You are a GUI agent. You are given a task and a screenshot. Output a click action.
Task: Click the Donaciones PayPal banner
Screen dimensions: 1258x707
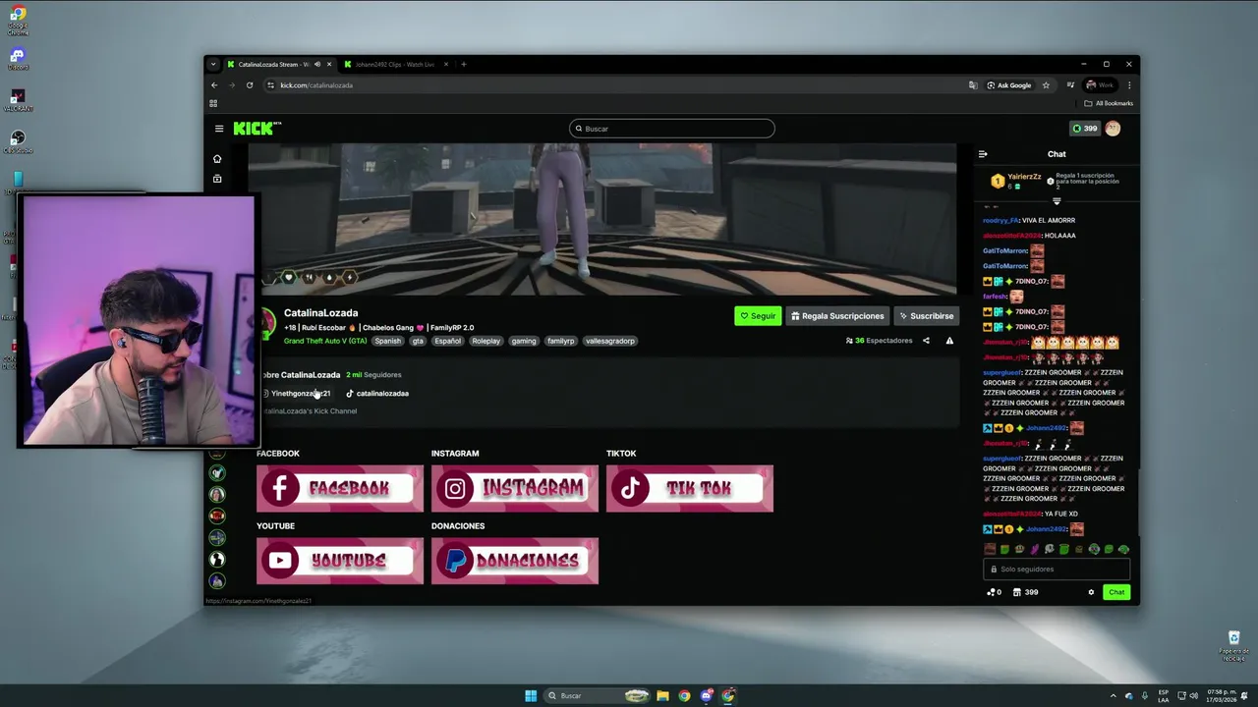tap(515, 562)
